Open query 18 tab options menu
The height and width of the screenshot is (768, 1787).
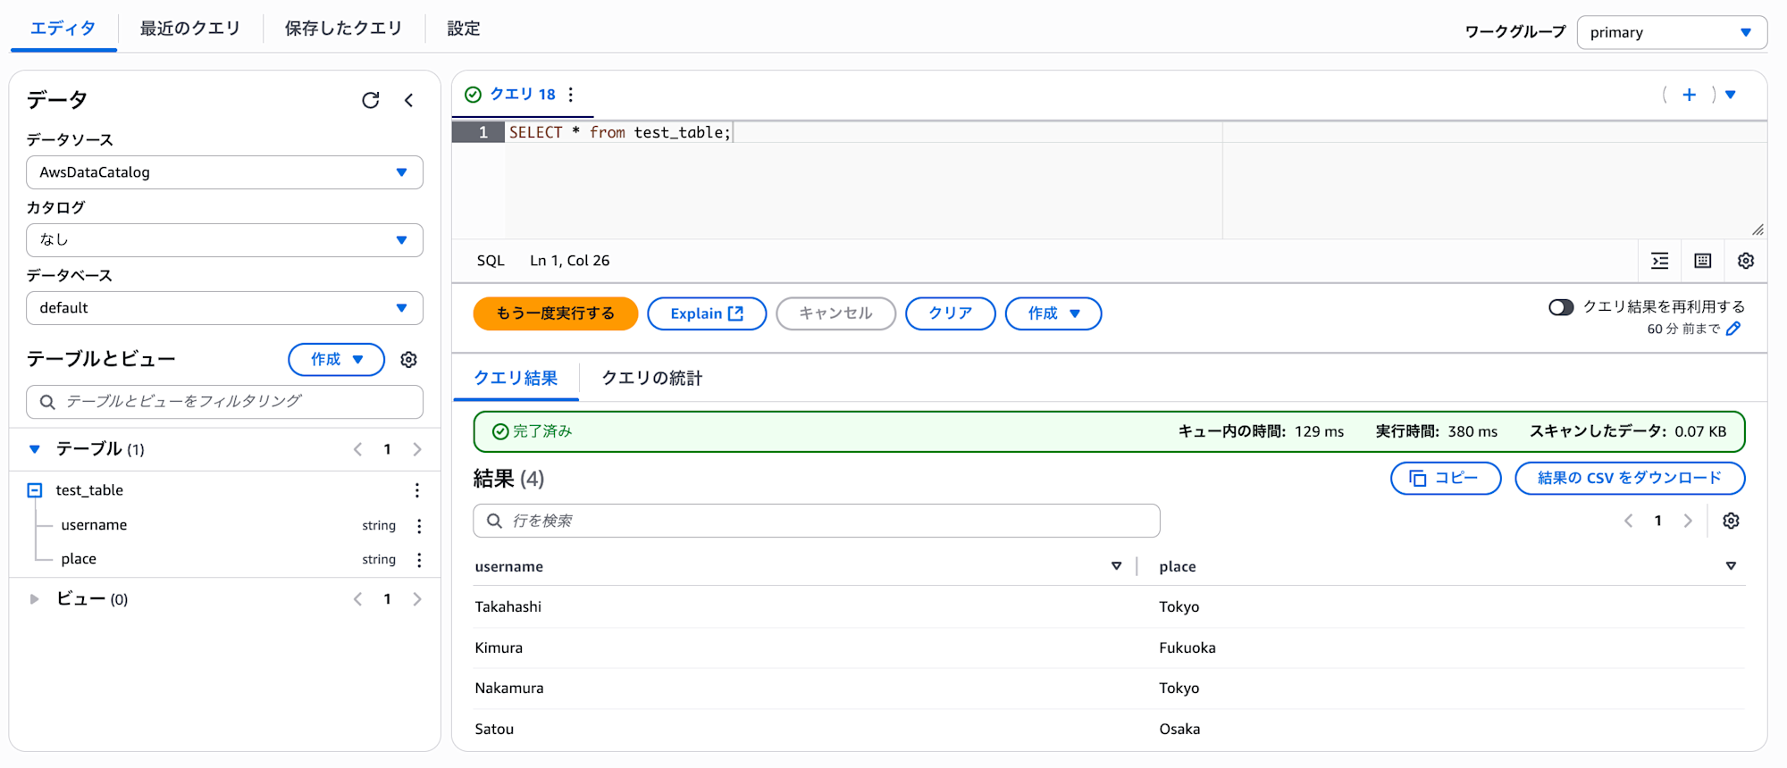click(570, 95)
